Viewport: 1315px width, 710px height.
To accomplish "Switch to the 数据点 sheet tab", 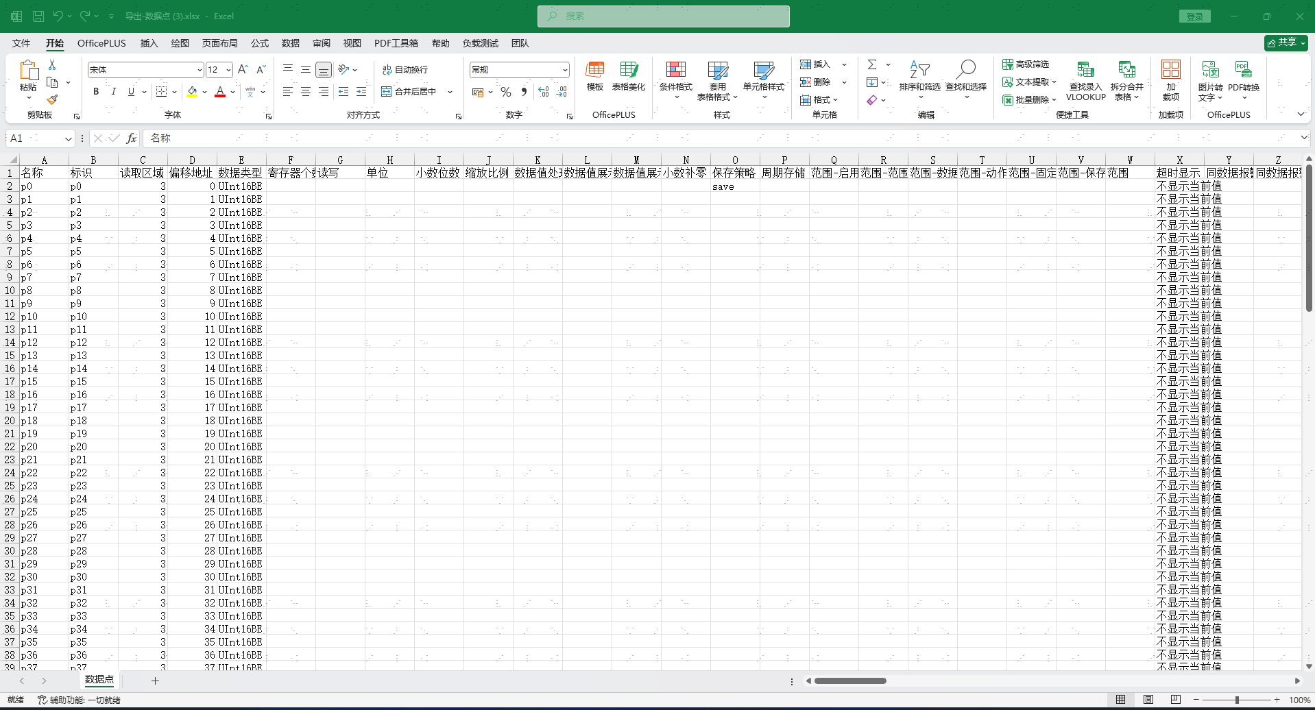I will 99,680.
